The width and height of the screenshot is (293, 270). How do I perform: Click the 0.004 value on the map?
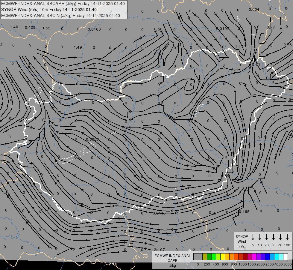254,10
